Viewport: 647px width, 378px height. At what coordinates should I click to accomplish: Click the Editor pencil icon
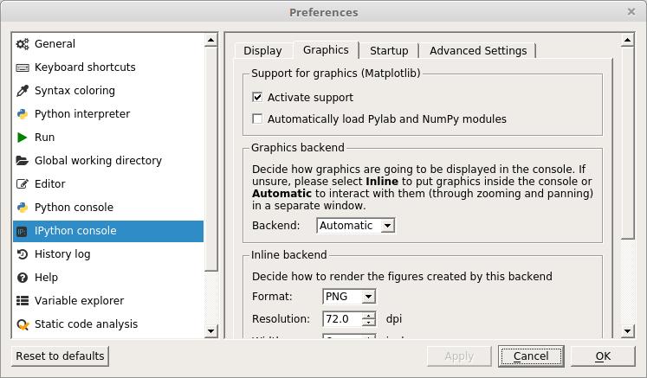click(x=23, y=184)
